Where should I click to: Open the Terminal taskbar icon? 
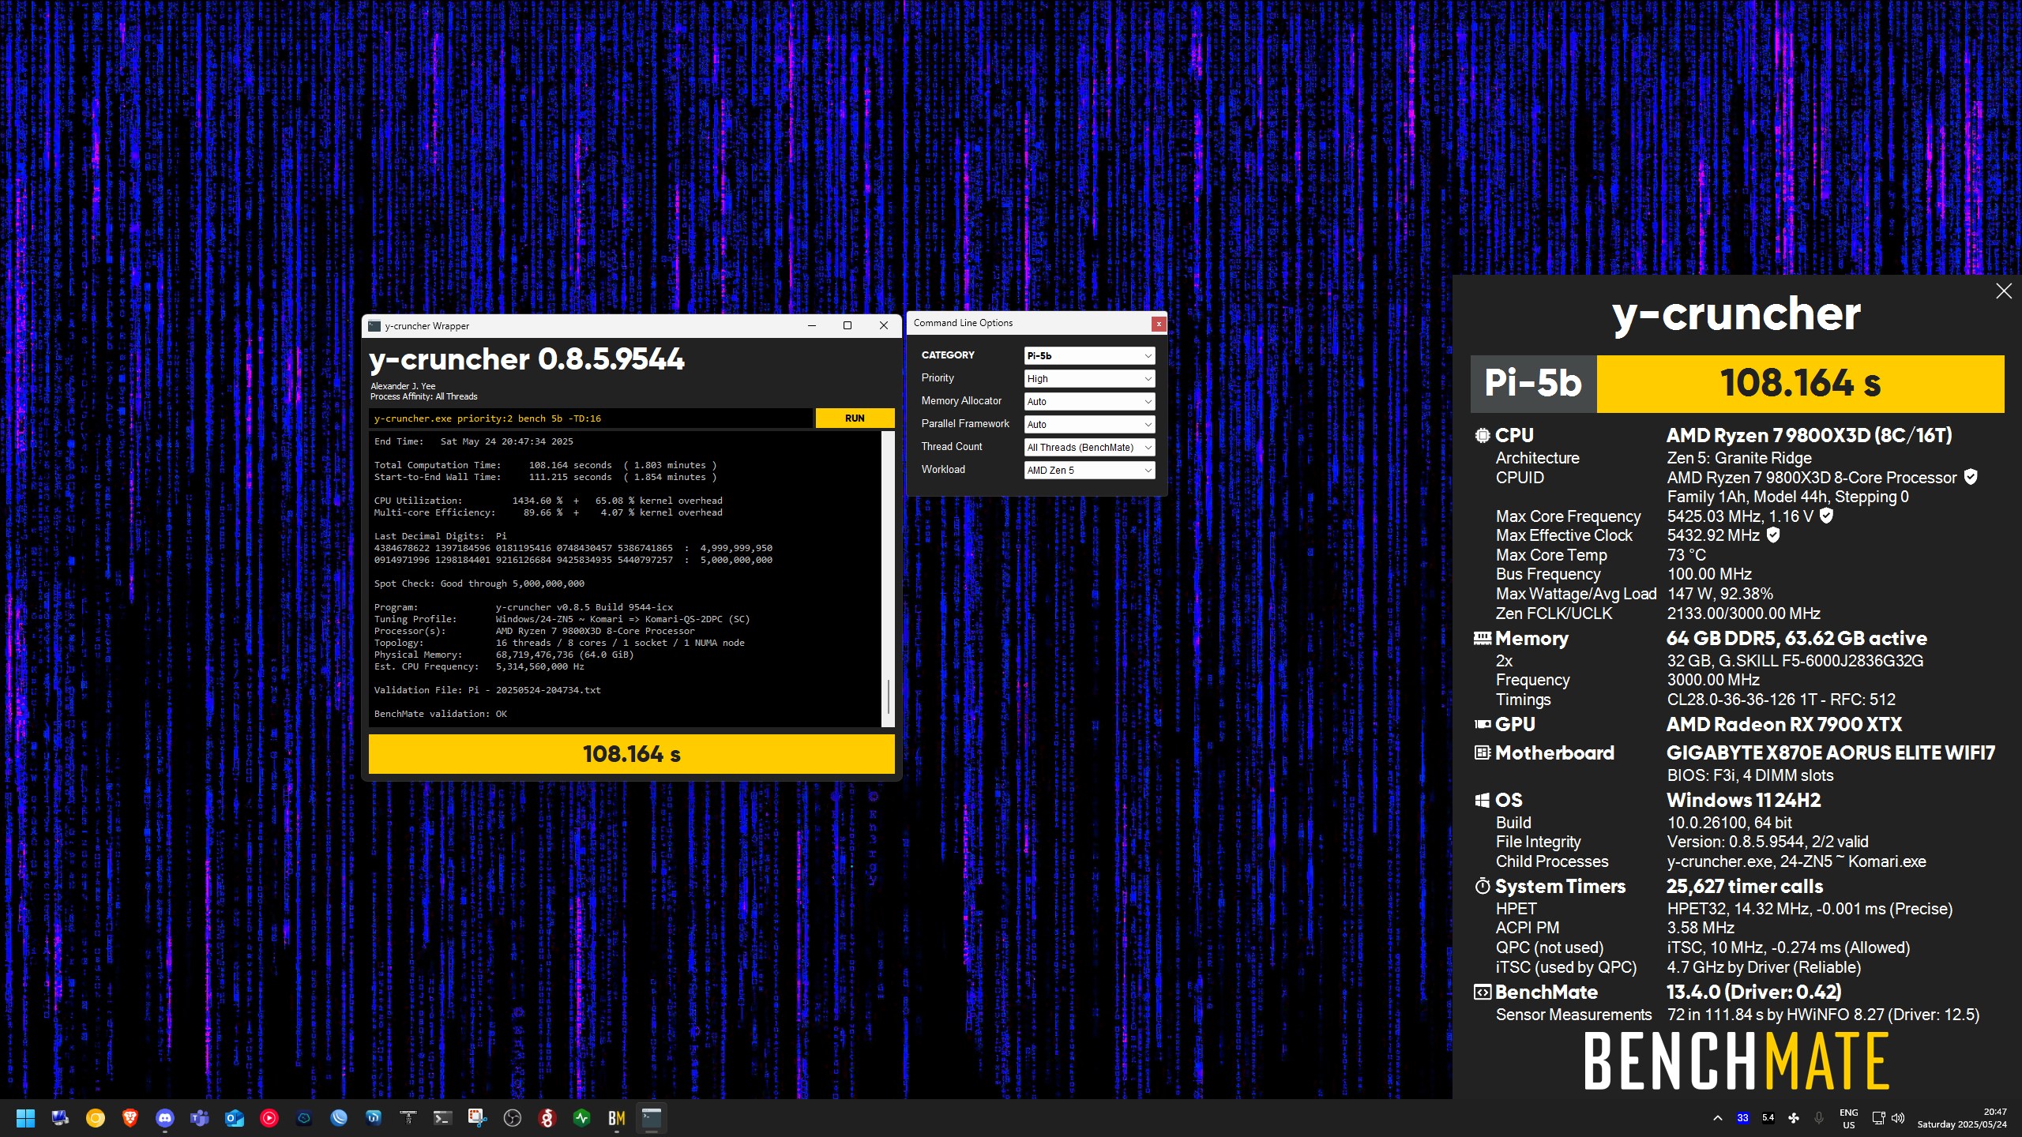coord(442,1118)
